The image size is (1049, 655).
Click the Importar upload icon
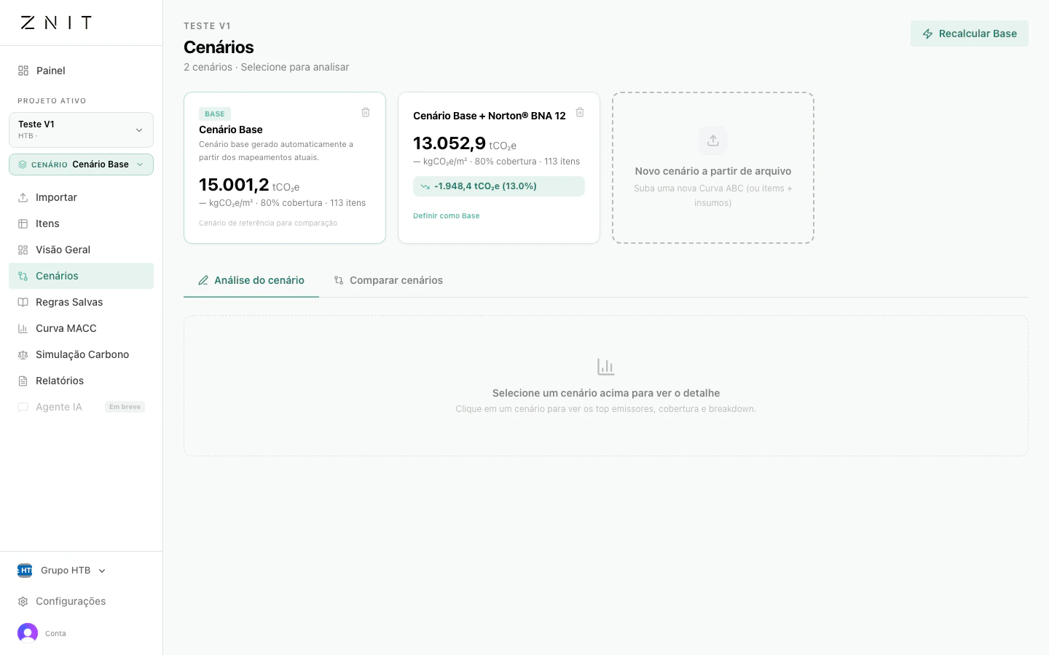pyautogui.click(x=23, y=197)
